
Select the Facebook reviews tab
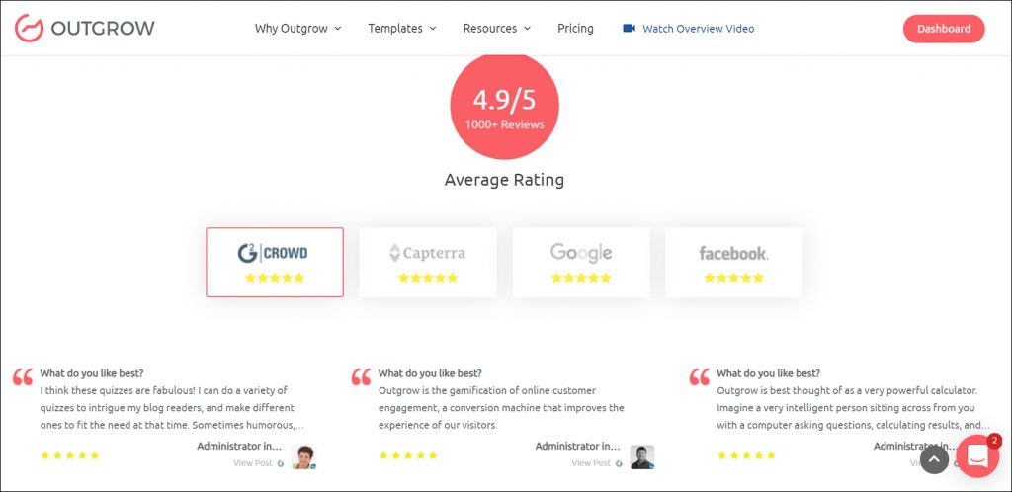[x=733, y=262]
